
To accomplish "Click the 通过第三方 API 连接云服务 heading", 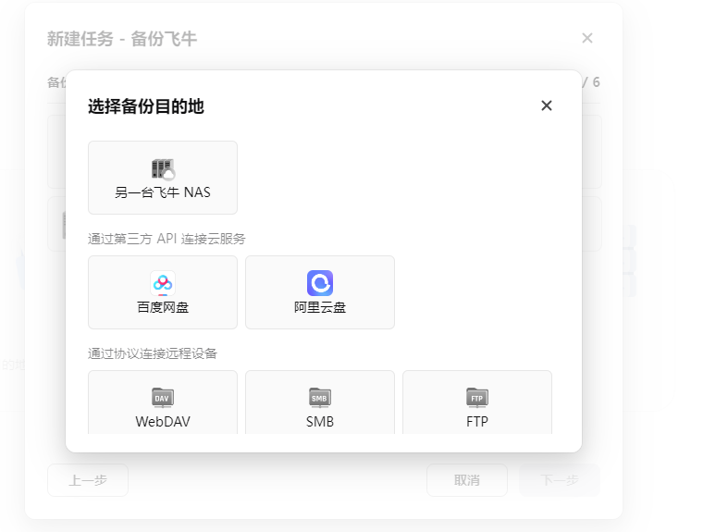I will [167, 239].
